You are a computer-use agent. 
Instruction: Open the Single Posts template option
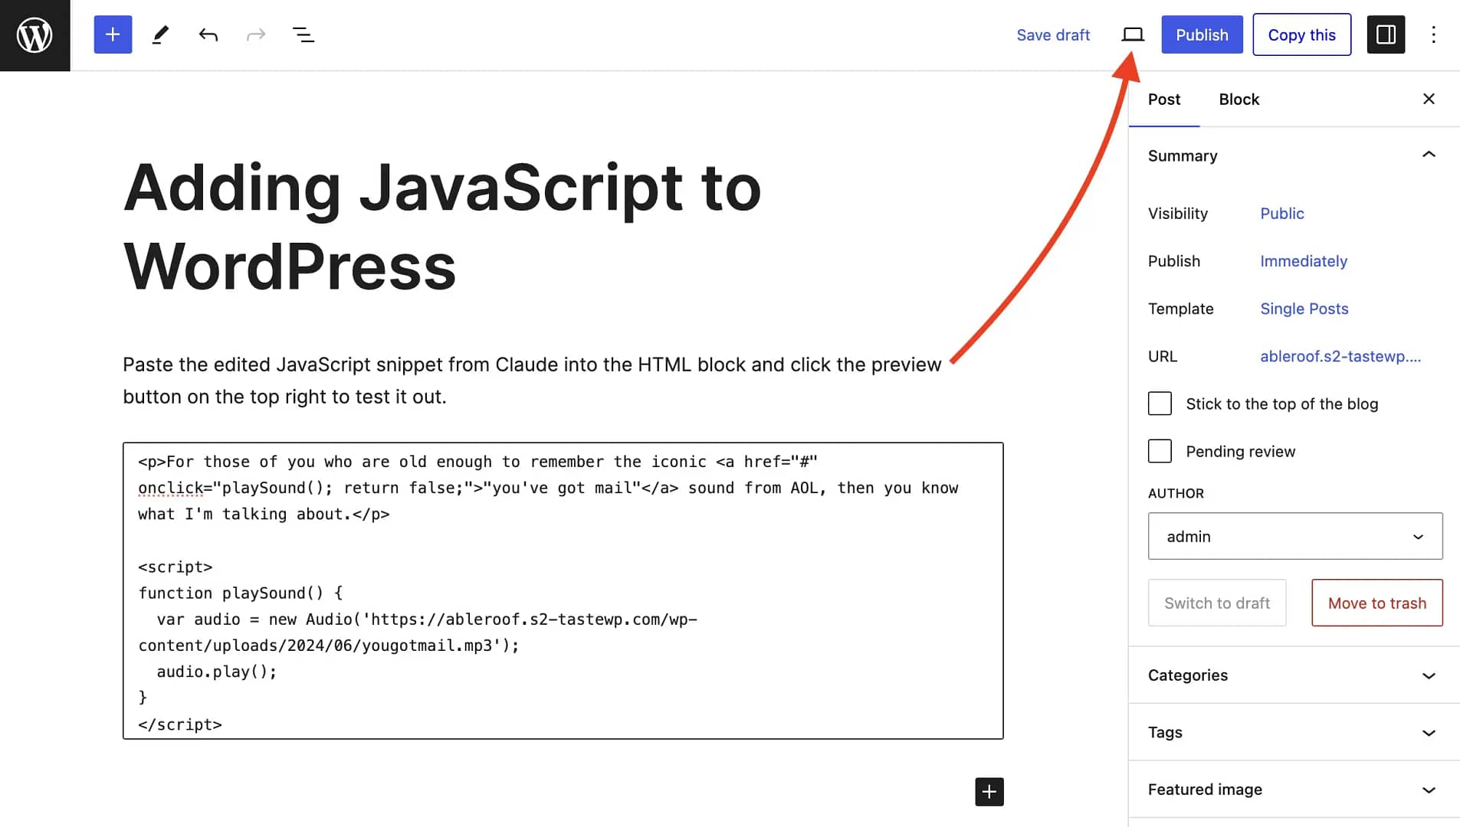[1304, 309]
